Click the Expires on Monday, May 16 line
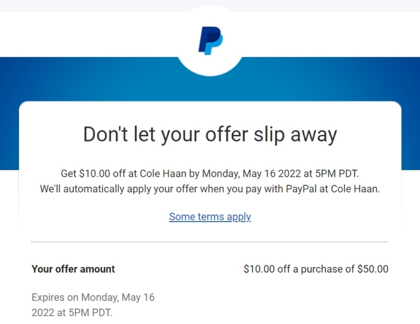This screenshot has width=420, height=324. [93, 298]
